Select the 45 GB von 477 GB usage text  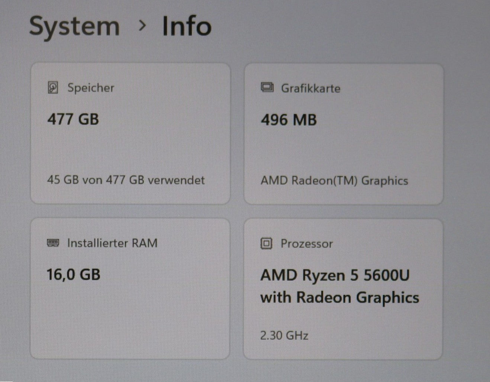tap(125, 180)
